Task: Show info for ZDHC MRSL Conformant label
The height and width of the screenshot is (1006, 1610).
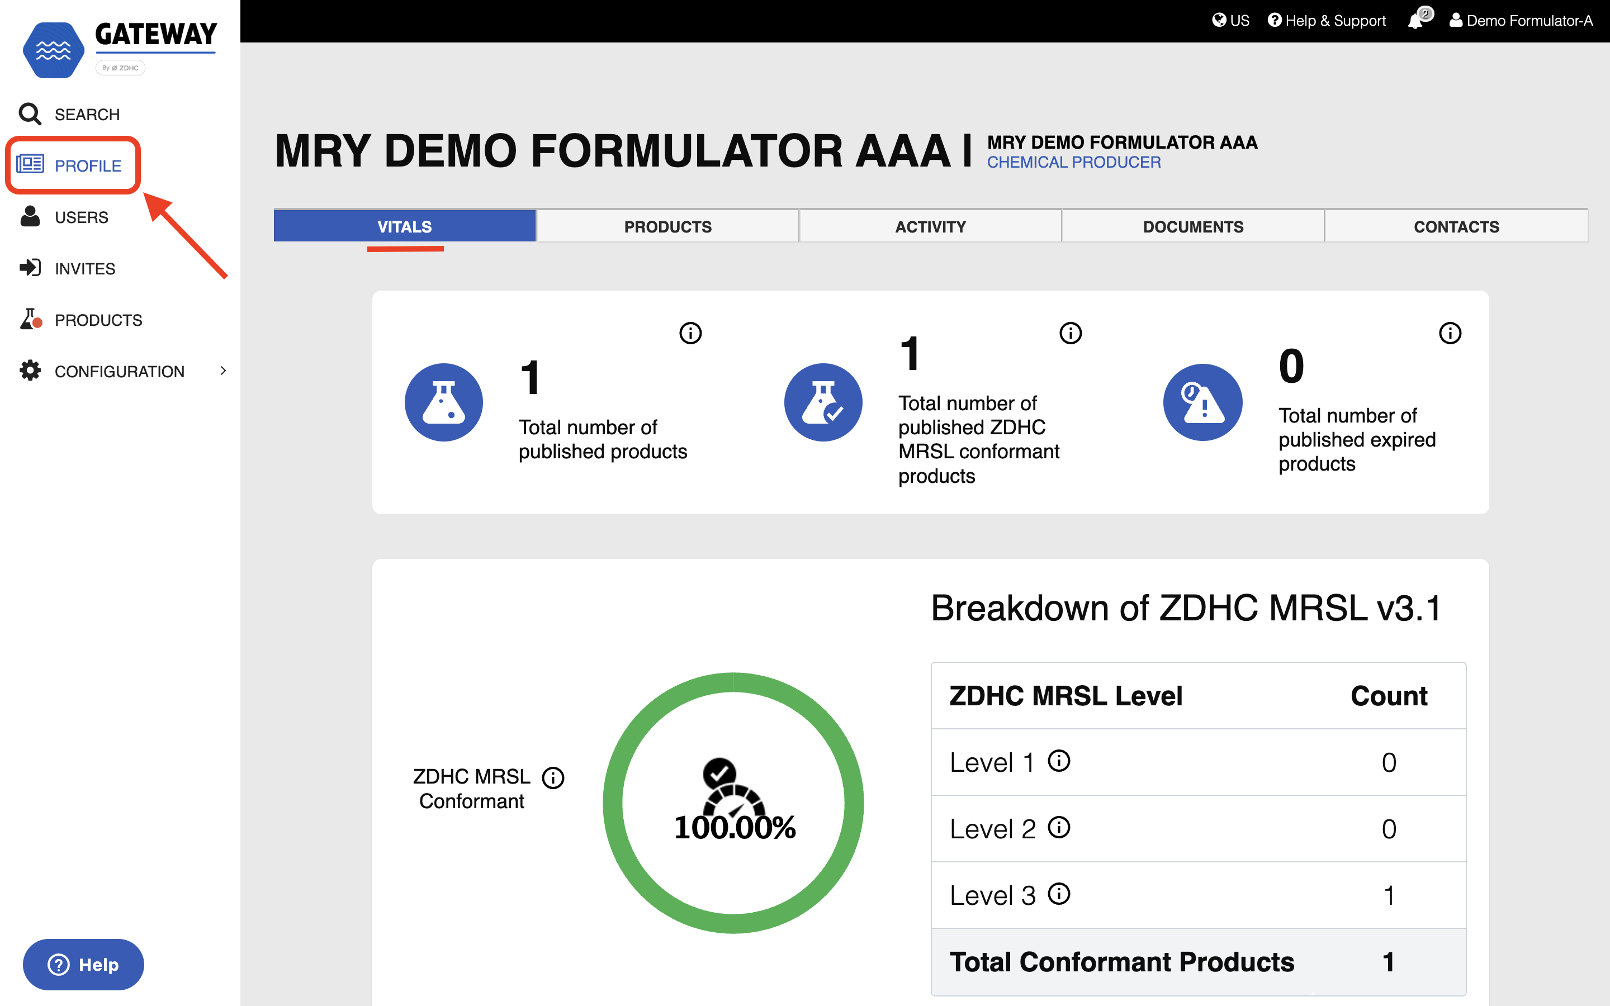Action: 553,777
